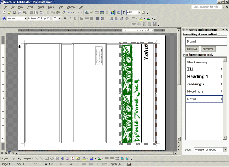Print the document using the printer icon
Screen dimensions: 229x167
(x=31, y=13)
